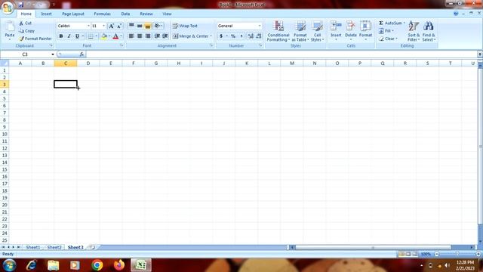Screen dimensions: 483x272
Task: Click Decrease Indent icon
Action: 157,36
